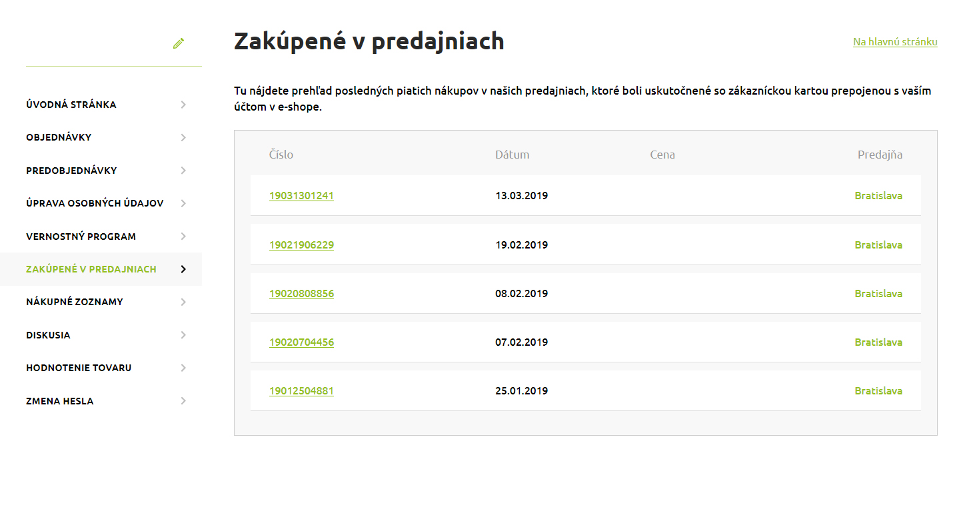Open HODNOTENIE TOVARU section
The image size is (953, 515).
78,367
